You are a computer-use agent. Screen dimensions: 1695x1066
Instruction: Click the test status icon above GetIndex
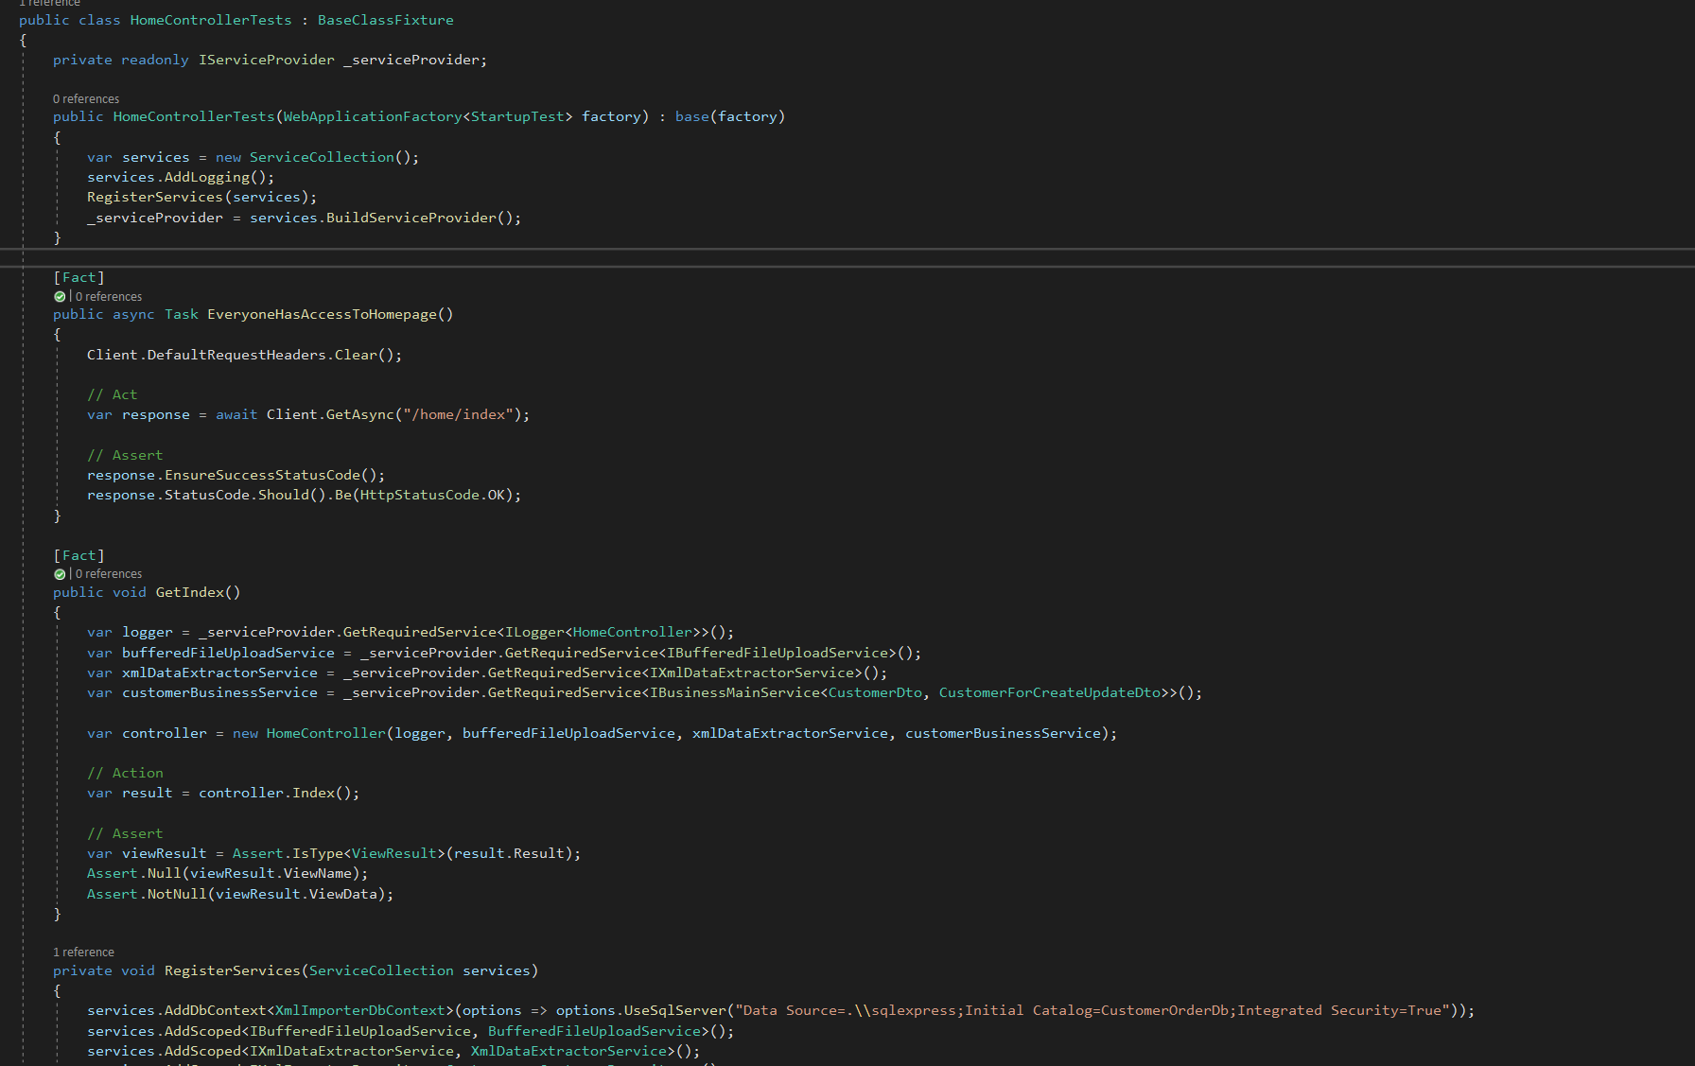click(x=60, y=573)
